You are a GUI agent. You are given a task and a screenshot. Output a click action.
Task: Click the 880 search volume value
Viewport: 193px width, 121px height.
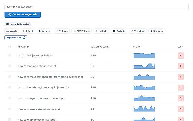[93, 55]
